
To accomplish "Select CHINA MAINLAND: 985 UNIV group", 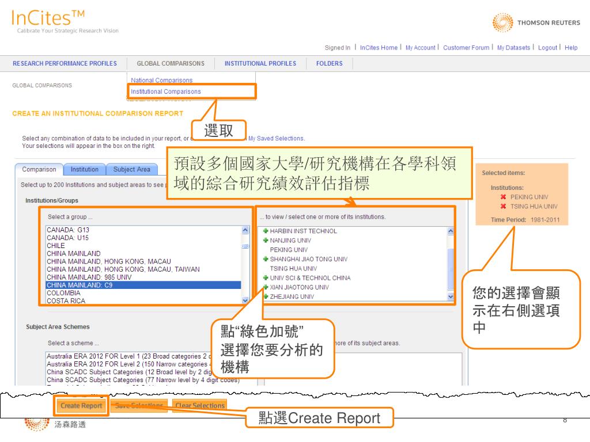I will (x=143, y=277).
